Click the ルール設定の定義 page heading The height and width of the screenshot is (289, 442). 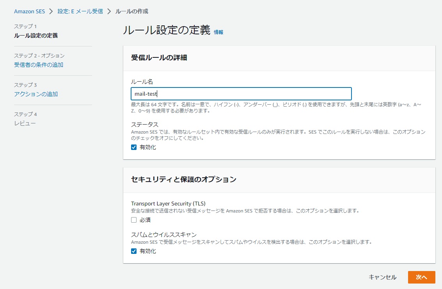167,30
